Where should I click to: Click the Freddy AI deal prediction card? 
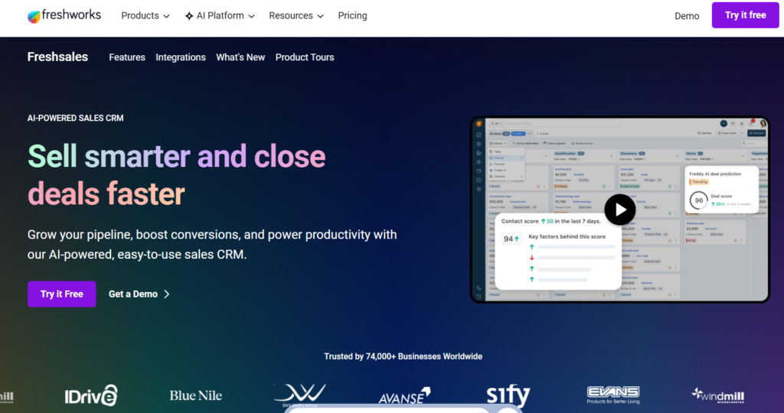pyautogui.click(x=721, y=189)
